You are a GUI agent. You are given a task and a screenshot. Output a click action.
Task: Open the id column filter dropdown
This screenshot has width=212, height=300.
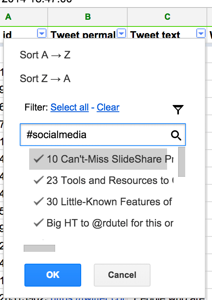click(42, 34)
